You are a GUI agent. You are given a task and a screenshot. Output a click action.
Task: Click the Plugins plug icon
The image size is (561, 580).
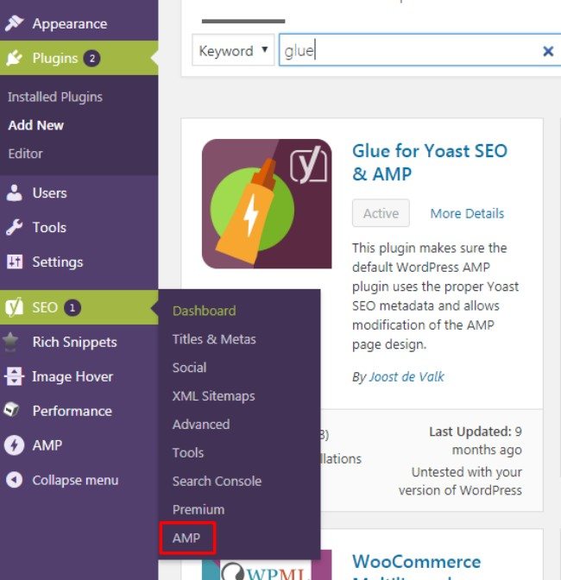(14, 58)
